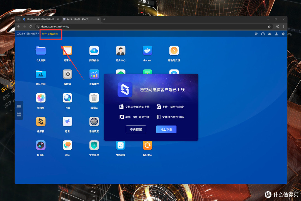
Task: Open the 备份中心 backup center
Action: click(x=147, y=145)
